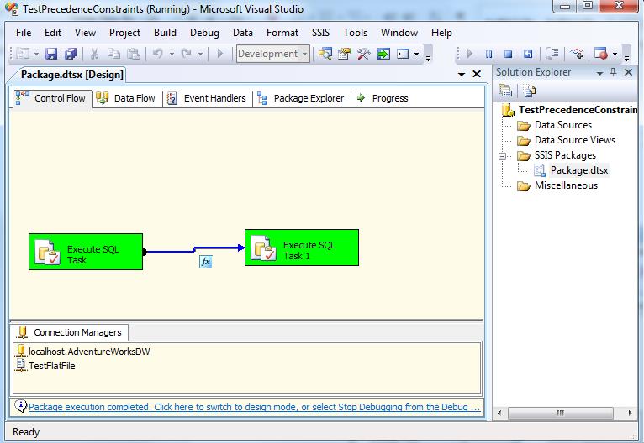Select Package.dtsx in Solution Explorer

(578, 170)
